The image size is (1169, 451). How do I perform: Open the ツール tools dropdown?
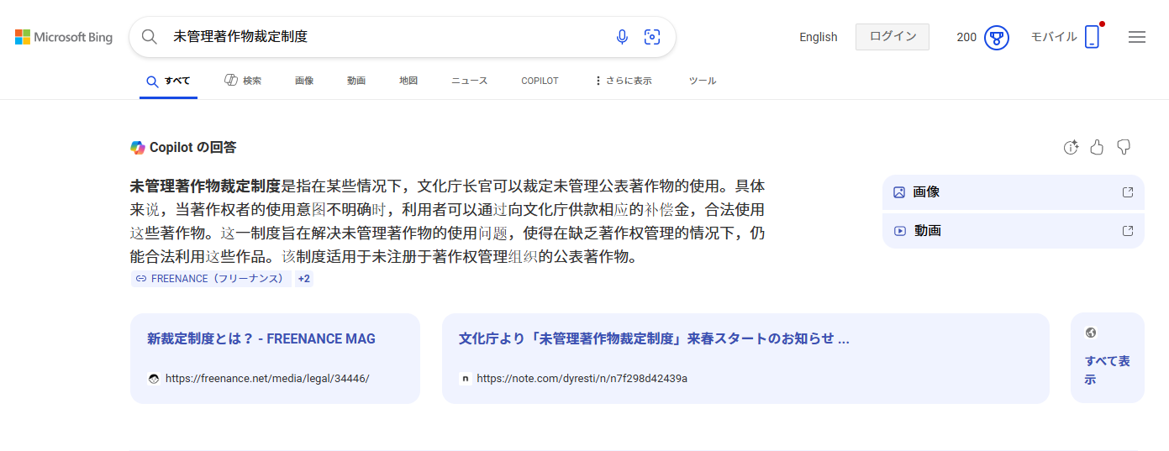[703, 81]
